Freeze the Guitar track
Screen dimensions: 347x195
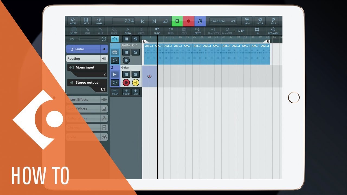pyautogui.click(x=115, y=83)
